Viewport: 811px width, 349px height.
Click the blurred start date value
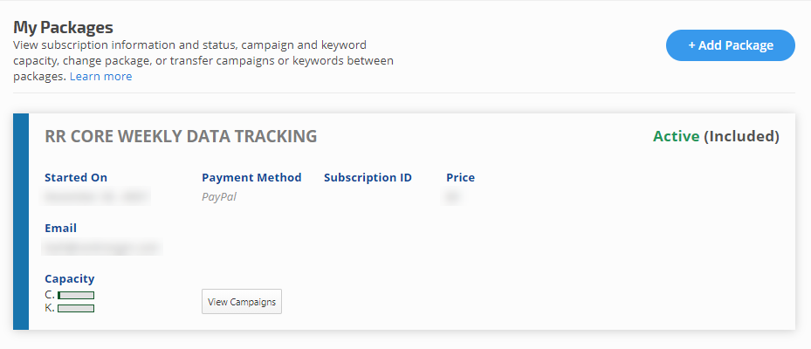[x=96, y=197]
